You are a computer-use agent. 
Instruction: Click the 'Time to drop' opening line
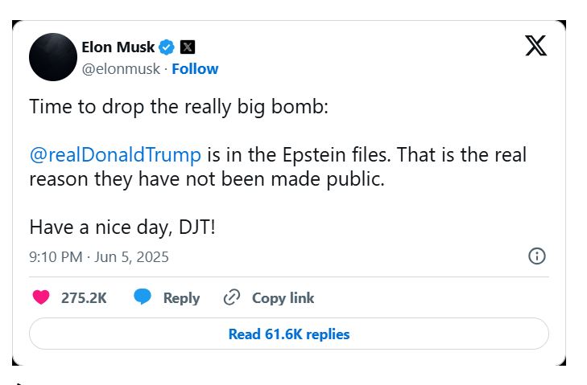click(179, 107)
